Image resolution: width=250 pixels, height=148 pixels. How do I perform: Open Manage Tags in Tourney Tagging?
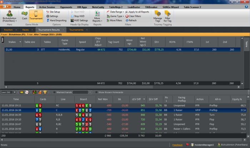pyautogui.click(x=157, y=16)
